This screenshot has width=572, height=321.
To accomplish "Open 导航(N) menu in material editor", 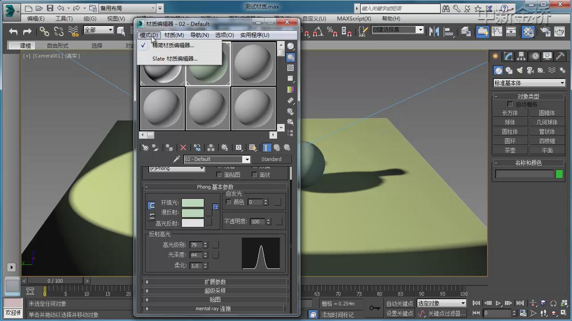I will (x=199, y=35).
